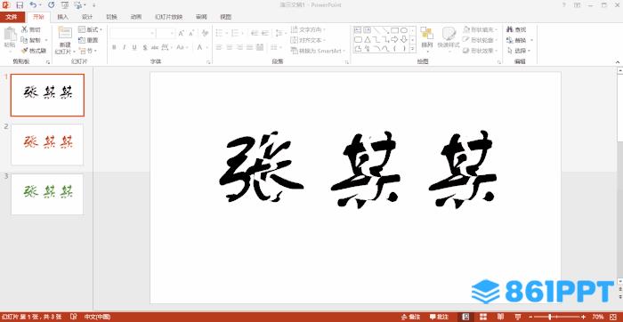Click the Paste (粘贴) button
This screenshot has width=623, height=322.
[x=10, y=38]
